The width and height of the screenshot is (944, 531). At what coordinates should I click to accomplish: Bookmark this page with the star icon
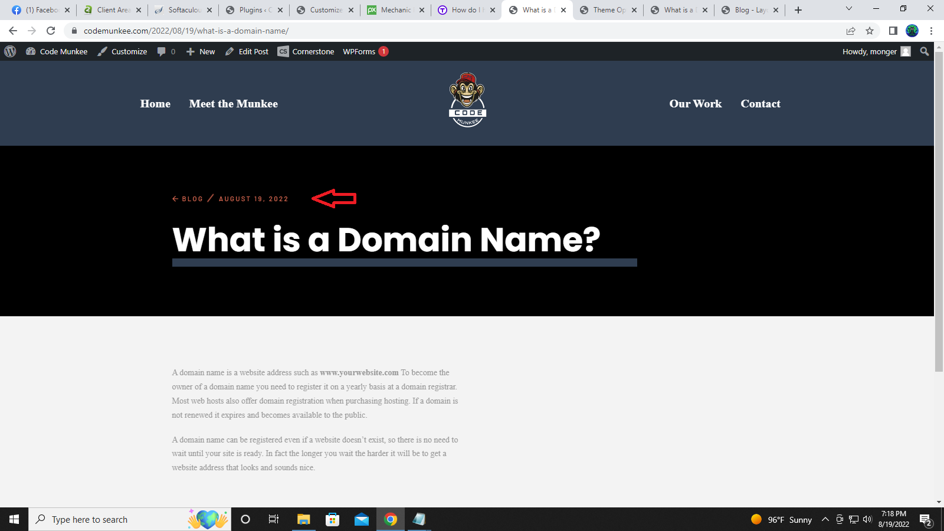(x=870, y=31)
